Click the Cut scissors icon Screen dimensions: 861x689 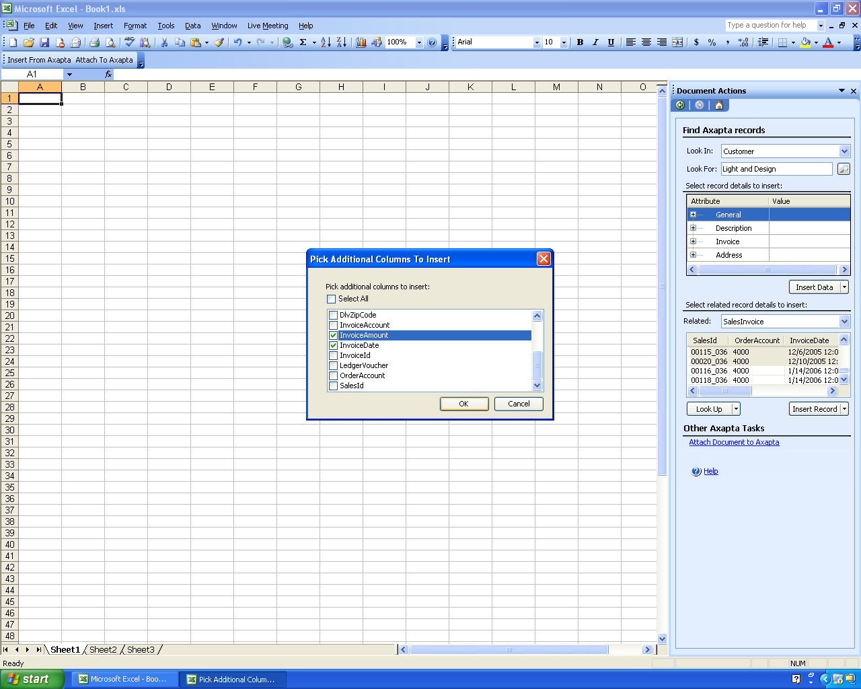[x=164, y=42]
